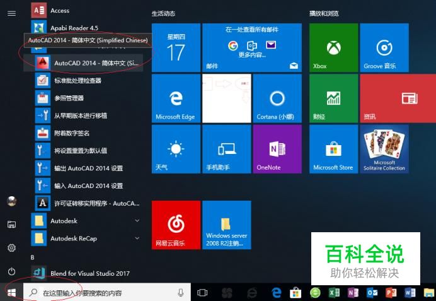
Task: Click the Power button in Start sidebar
Action: [11, 271]
